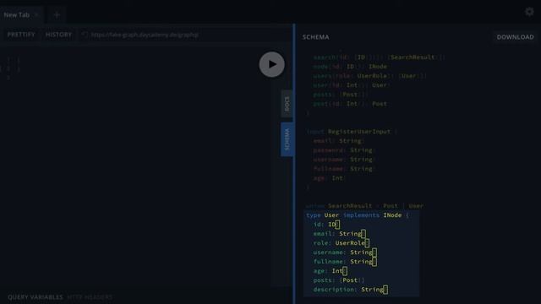Open the HISTORY button
541x304 pixels.
(x=58, y=35)
